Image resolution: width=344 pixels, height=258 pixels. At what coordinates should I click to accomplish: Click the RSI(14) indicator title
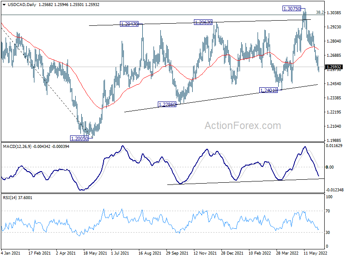[10, 198]
